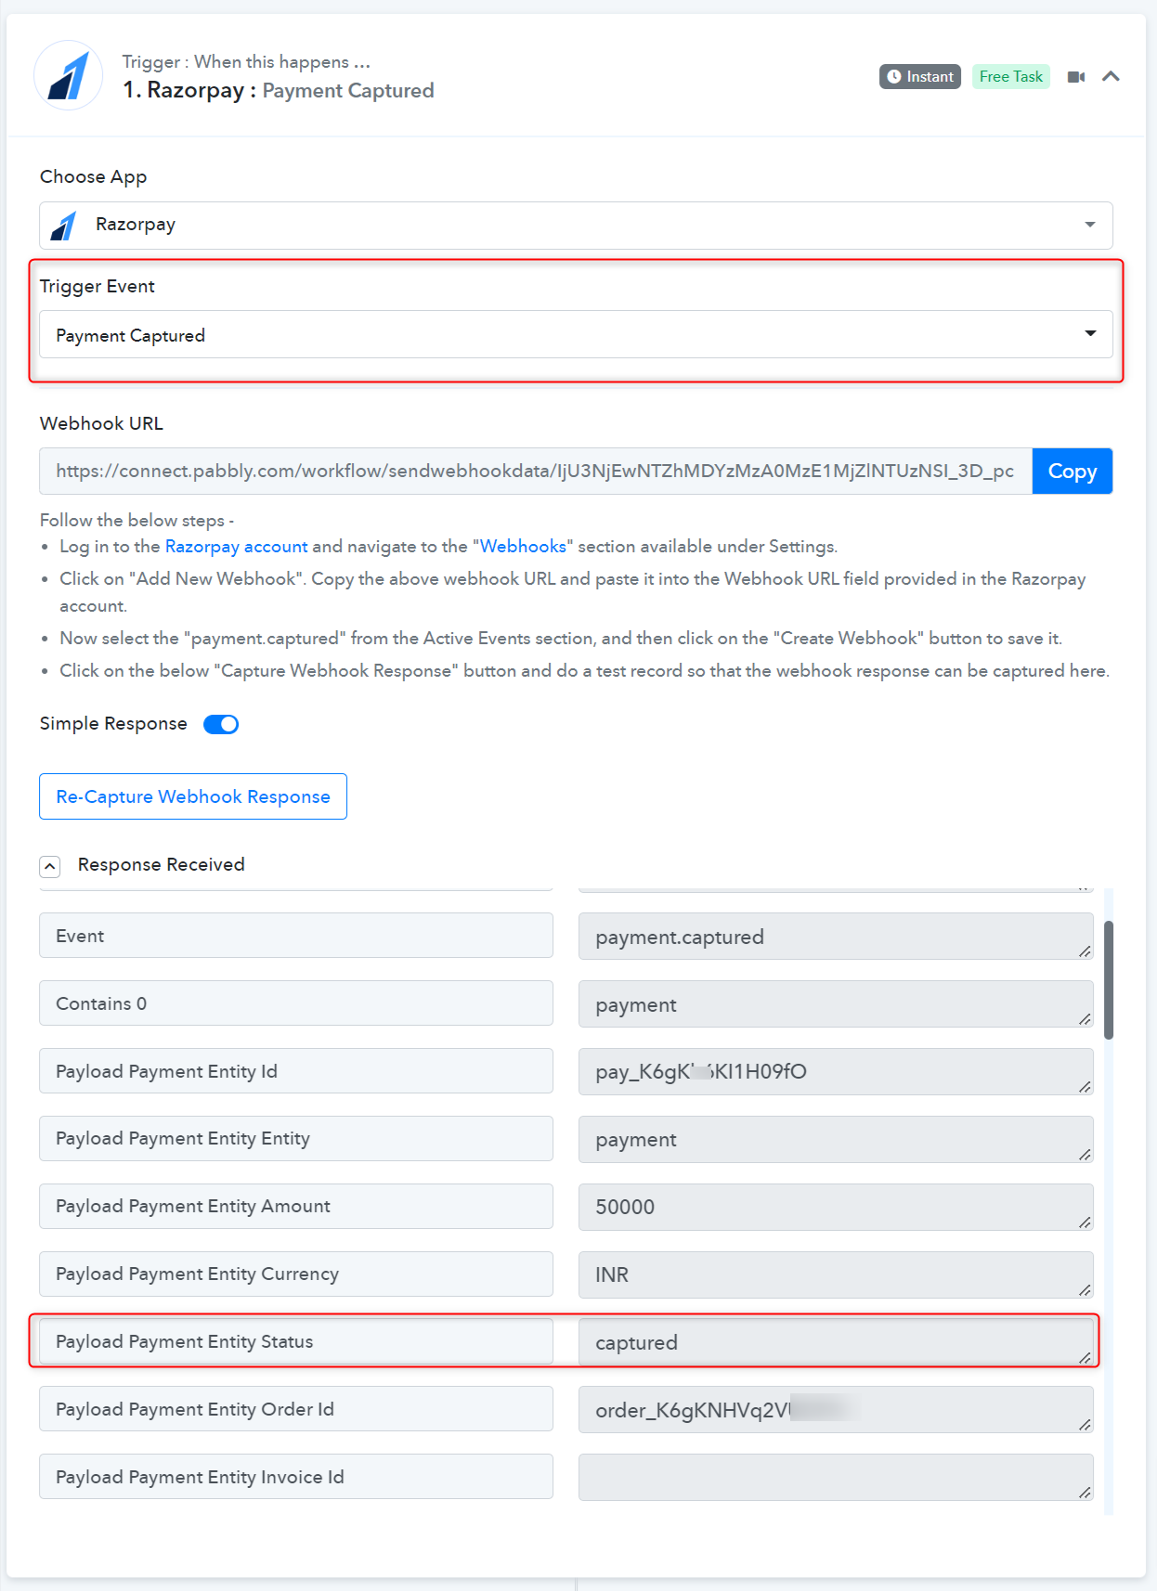Toggle the Simple Response switch
Viewport: 1157px width, 1591px height.
221,724
